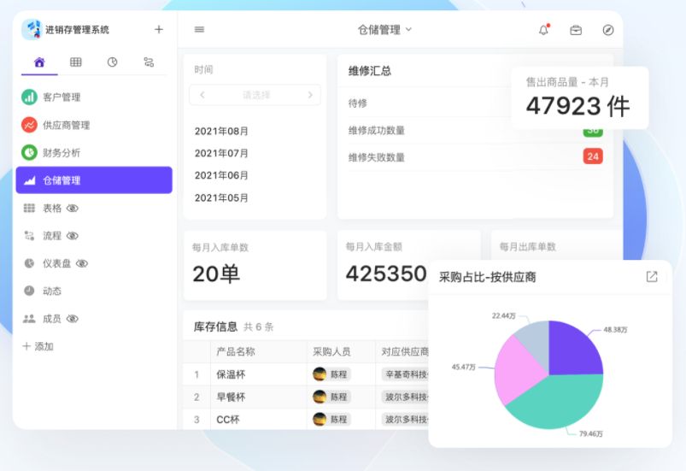
Task: Click the 辛基奇科技 supplier tag
Action: point(406,374)
